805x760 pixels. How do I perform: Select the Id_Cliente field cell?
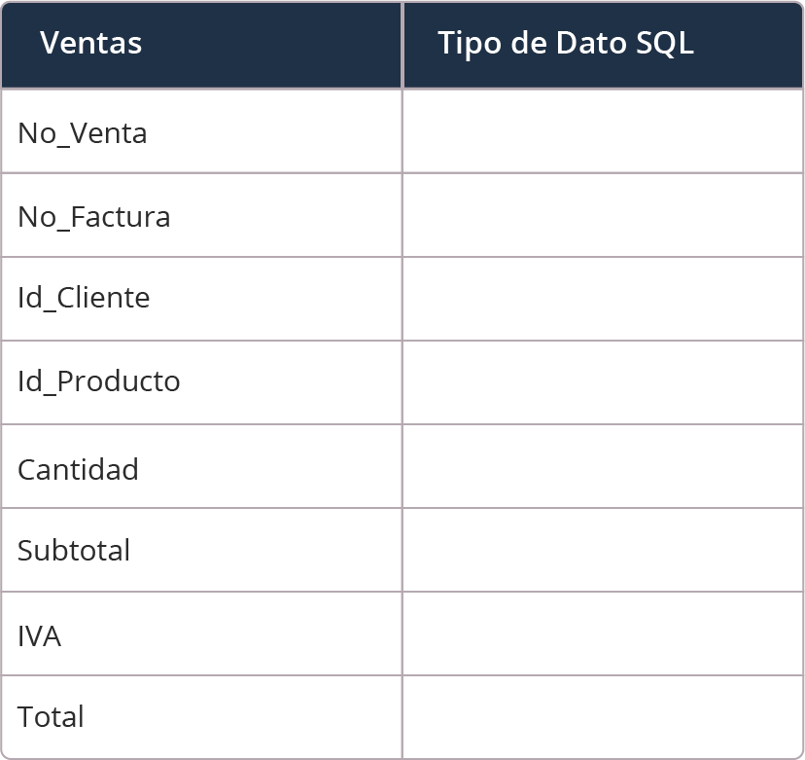click(x=202, y=299)
